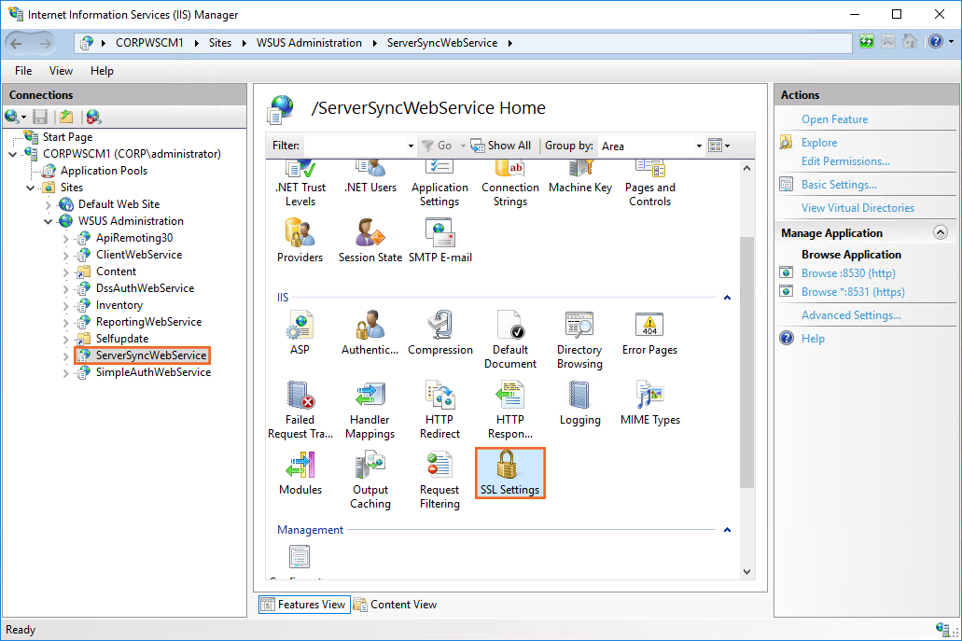Select ClientWebService in the Connections tree
962x641 pixels.
click(x=138, y=255)
